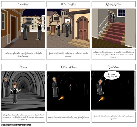The image size is (137, 127).
Task: Open the Falling Action dark scene panel
Action: (x=68, y=91)
